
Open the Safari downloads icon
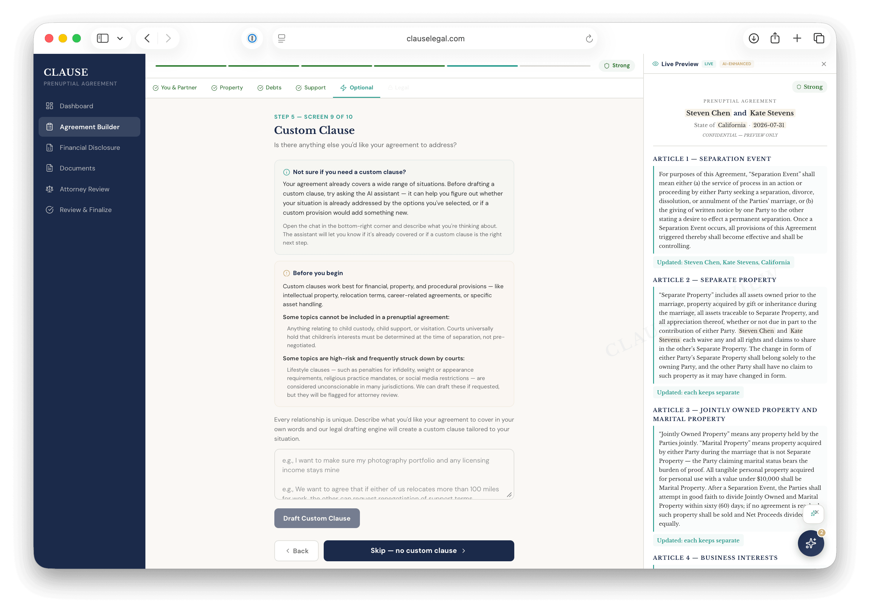click(753, 38)
